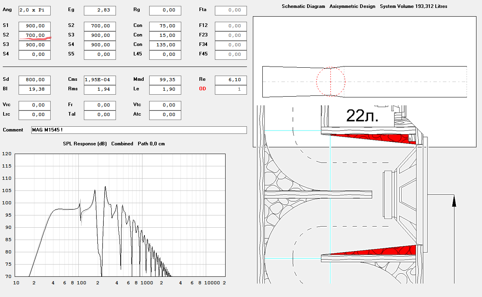Image resolution: width=482 pixels, height=297 pixels.
Task: Select the S2 field in the S1 row
Action: tap(100, 26)
